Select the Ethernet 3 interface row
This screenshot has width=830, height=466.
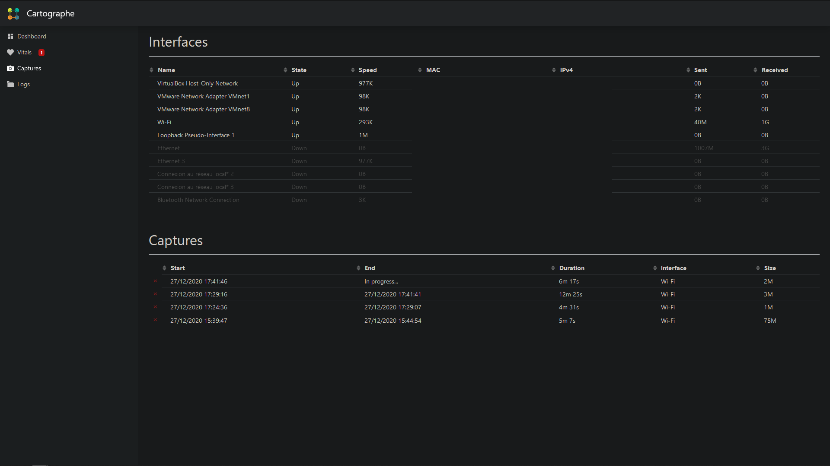tap(484, 161)
